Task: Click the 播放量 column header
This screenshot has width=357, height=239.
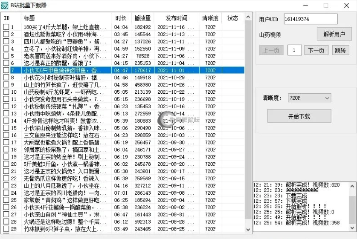Action: 142,18
